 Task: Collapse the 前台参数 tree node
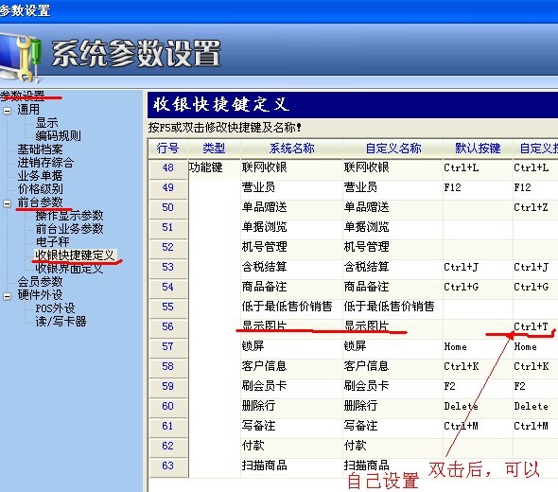(x=8, y=203)
